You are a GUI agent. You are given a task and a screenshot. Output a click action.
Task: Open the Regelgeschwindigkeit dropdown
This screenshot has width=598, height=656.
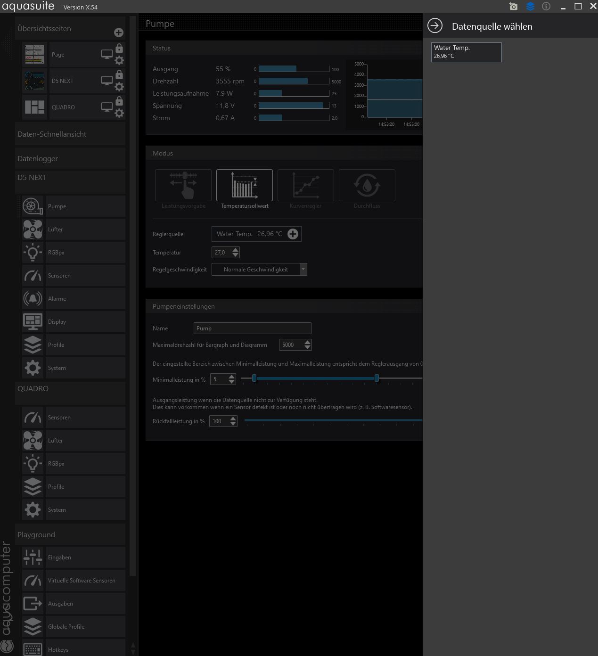click(259, 270)
